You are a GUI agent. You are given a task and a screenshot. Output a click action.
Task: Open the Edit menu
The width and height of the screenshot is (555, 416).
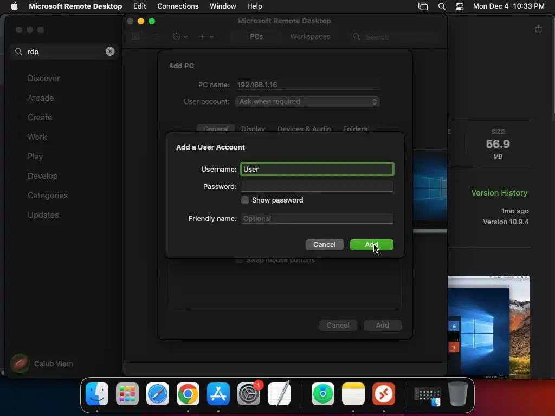pos(139,6)
